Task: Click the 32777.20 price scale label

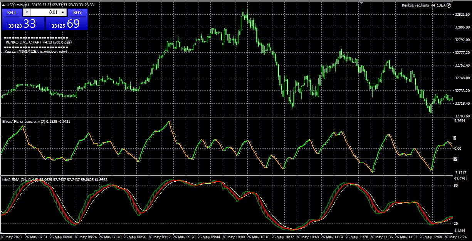Action: coord(462,53)
